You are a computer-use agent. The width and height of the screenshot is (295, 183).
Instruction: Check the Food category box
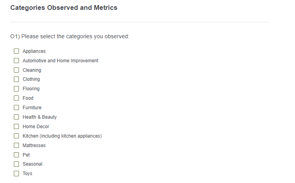coord(17,98)
